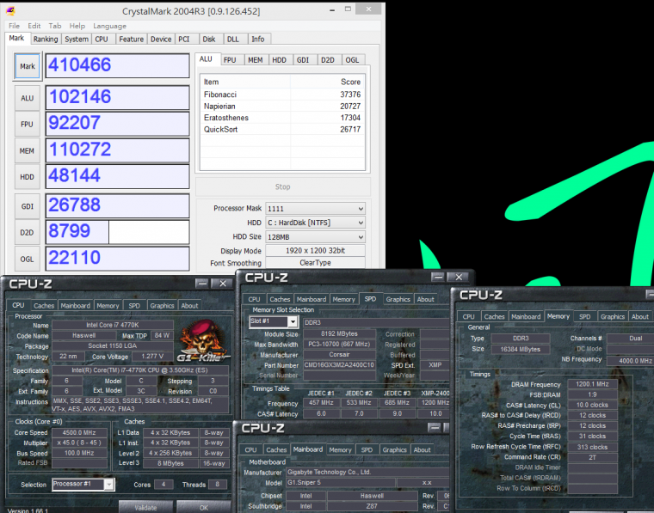
Task: Select the Disk tab in CrystalMark
Action: (209, 40)
